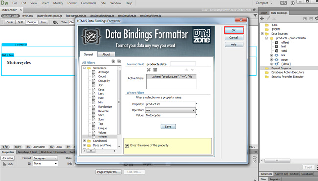
Task: Open the Site menu
Action: [103, 3]
